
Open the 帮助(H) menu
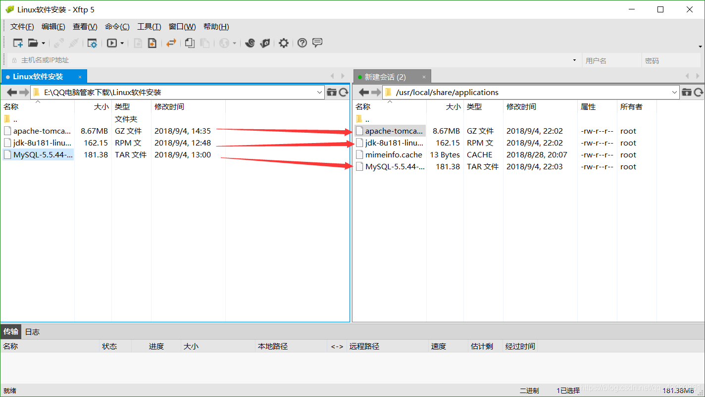click(216, 27)
